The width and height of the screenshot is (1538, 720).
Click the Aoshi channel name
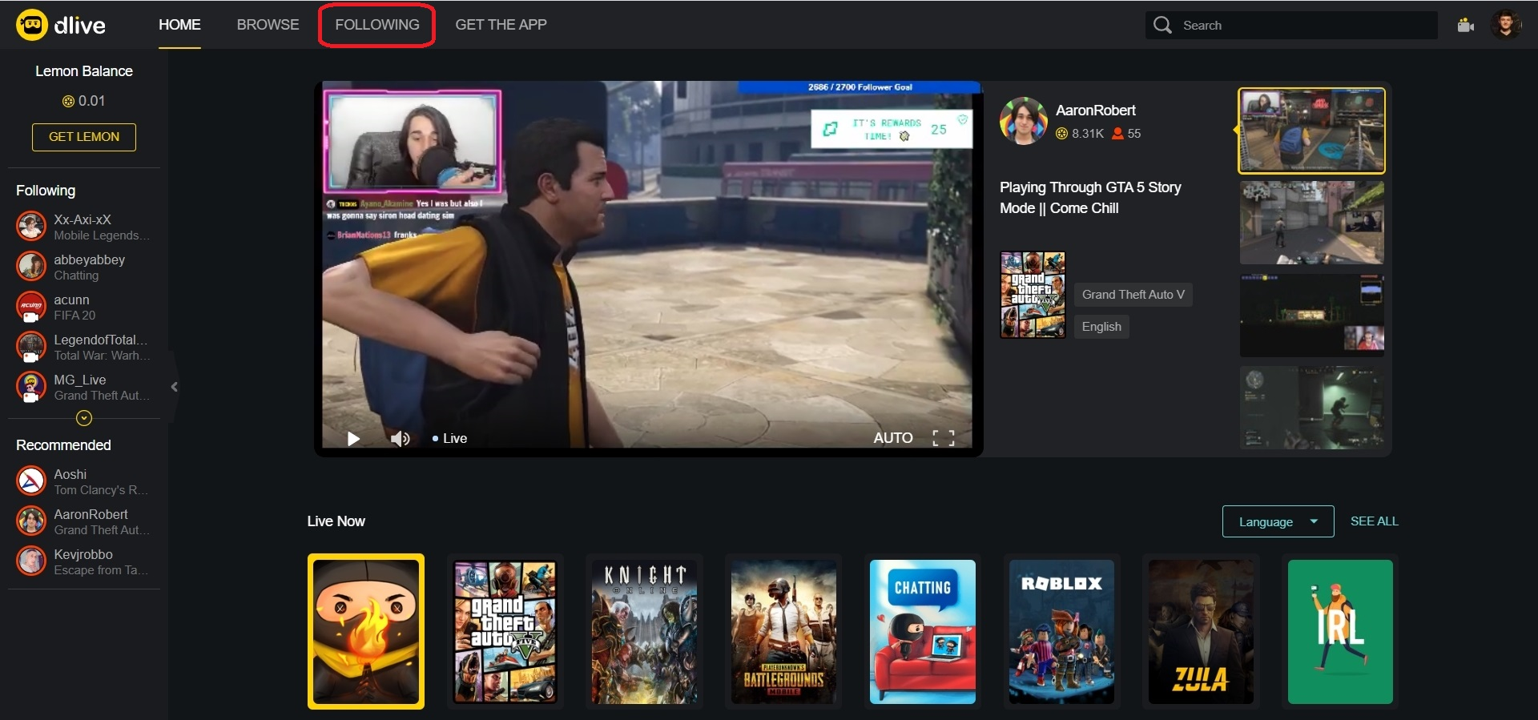pyautogui.click(x=70, y=474)
